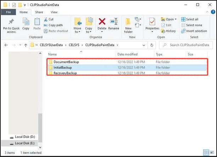Click the Pin to Quick access icon
Image resolution: width=217 pixels, height=157 pixels.
[x=11, y=22]
